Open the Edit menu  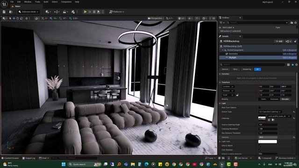point(19,2)
